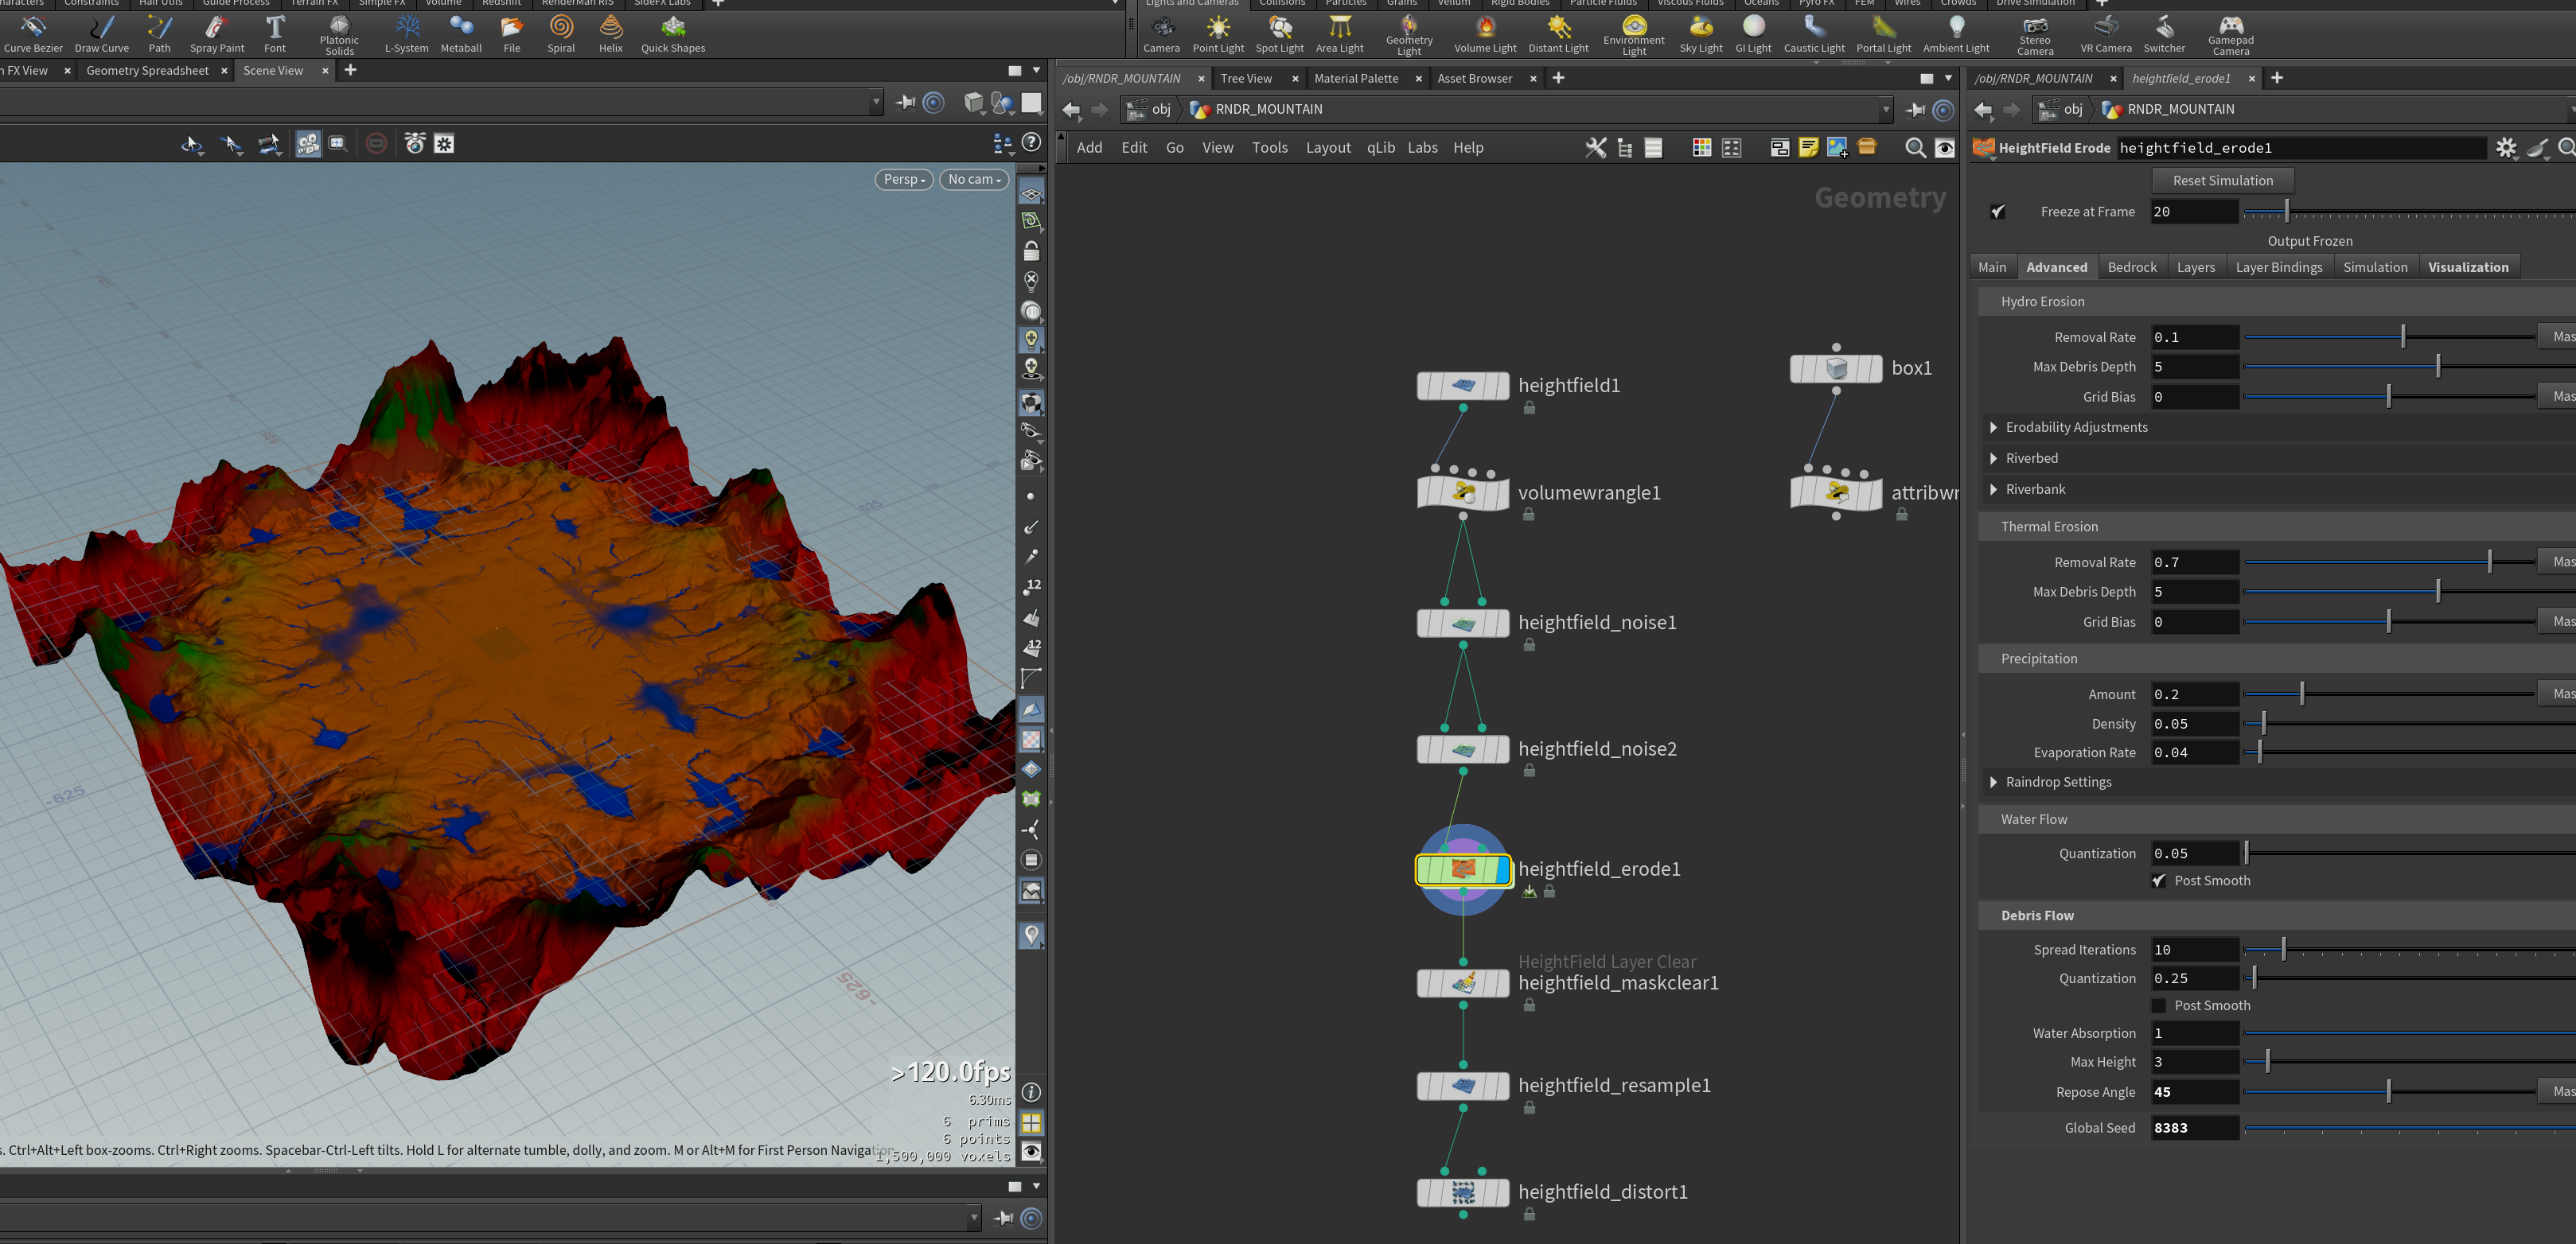This screenshot has height=1244, width=2576.
Task: Open the Gamepad Camera tool
Action: point(2230,34)
